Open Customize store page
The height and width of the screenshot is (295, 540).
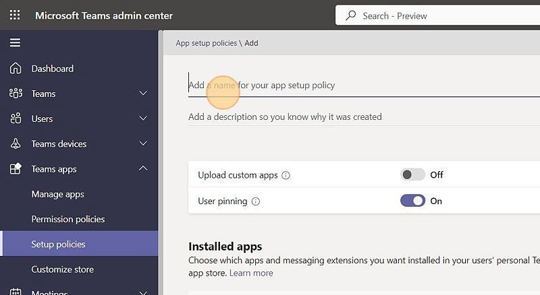coord(63,269)
